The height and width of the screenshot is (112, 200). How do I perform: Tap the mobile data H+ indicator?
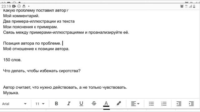(186, 6)
